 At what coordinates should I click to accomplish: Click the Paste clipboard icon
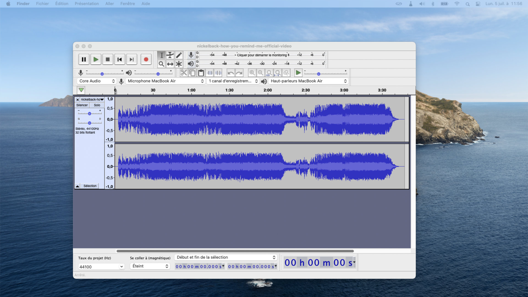coord(201,73)
